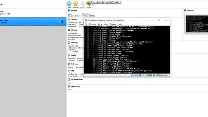Open the System settings header link
Viewport: 208px width, 117px height.
pyautogui.click(x=74, y=19)
